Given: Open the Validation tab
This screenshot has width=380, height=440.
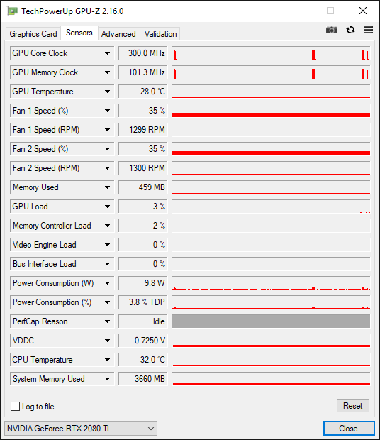Looking at the screenshot, I should pos(160,34).
